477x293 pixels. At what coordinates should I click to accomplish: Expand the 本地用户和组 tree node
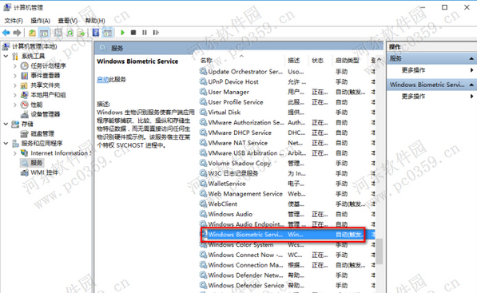pyautogui.click(x=15, y=95)
